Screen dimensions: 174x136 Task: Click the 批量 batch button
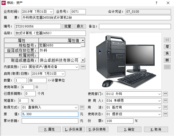coord(68,26)
